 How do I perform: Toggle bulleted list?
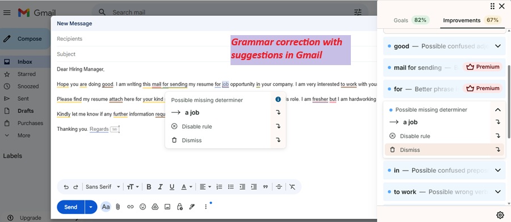(x=231, y=187)
